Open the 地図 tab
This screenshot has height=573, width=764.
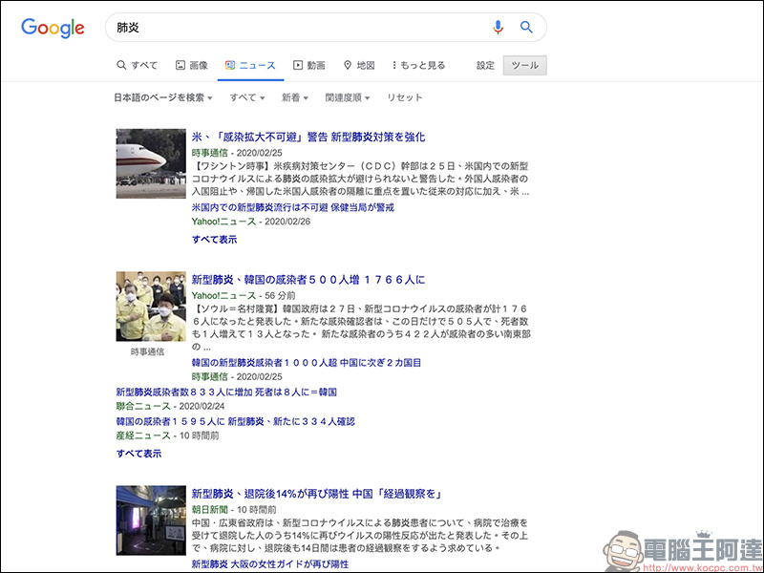359,65
